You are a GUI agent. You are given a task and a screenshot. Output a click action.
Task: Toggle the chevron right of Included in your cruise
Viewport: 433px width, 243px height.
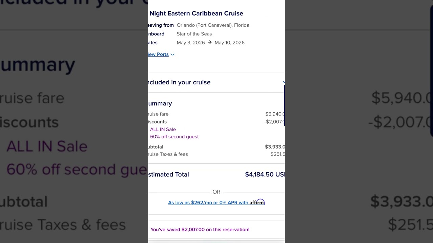click(283, 82)
